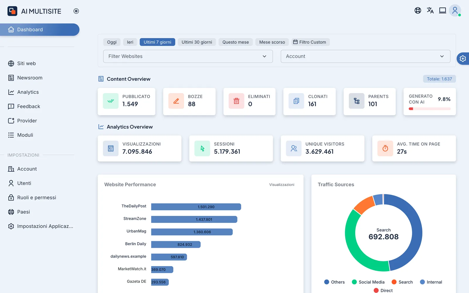Click the Content Overview section icon

tap(101, 79)
